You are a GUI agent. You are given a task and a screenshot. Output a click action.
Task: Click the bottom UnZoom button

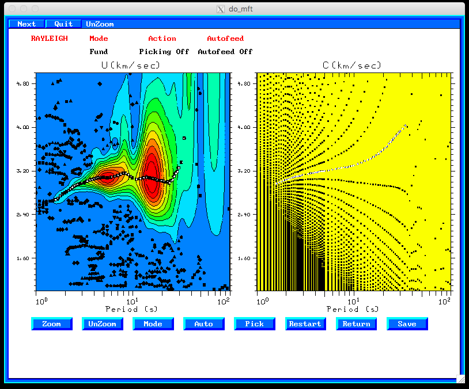103,324
